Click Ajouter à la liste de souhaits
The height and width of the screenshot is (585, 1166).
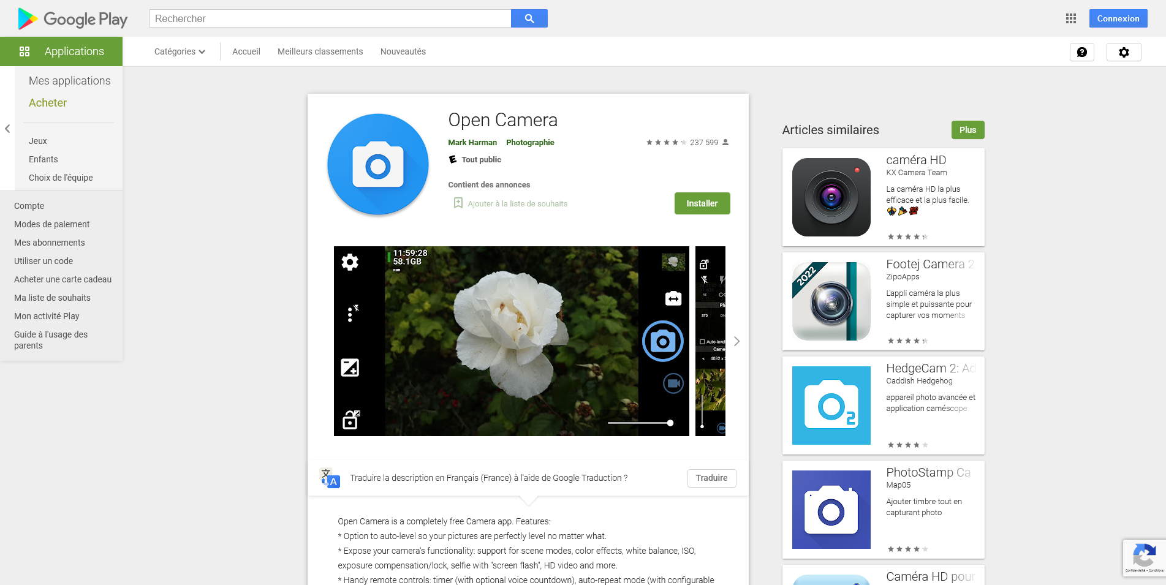[x=518, y=203]
